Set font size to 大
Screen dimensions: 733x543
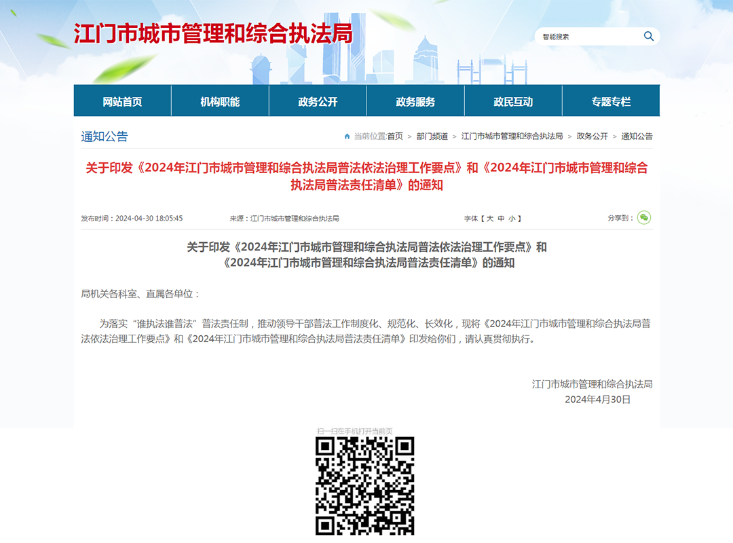click(x=489, y=217)
